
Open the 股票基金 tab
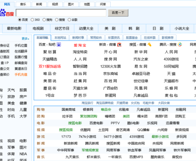click(132, 38)
